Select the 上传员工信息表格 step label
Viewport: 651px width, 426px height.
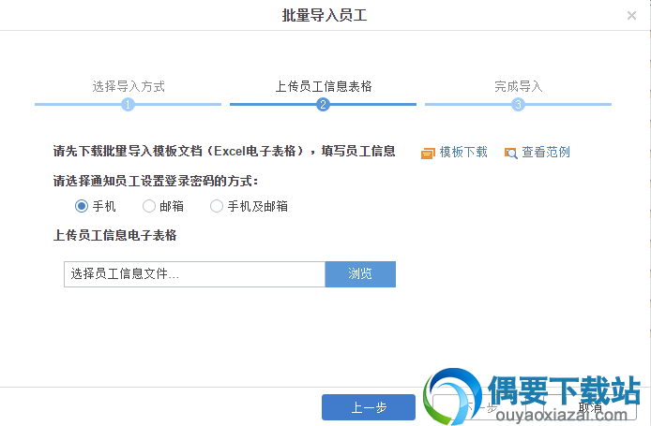point(324,86)
